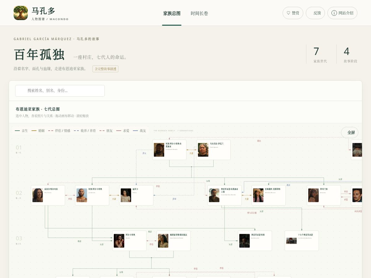Click the Macondo tree logo icon
The width and height of the screenshot is (371, 278).
21,13
